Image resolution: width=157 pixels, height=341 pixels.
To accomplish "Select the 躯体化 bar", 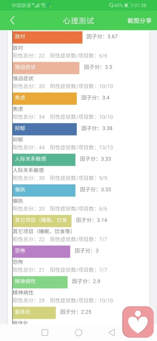I will pos(34,313).
